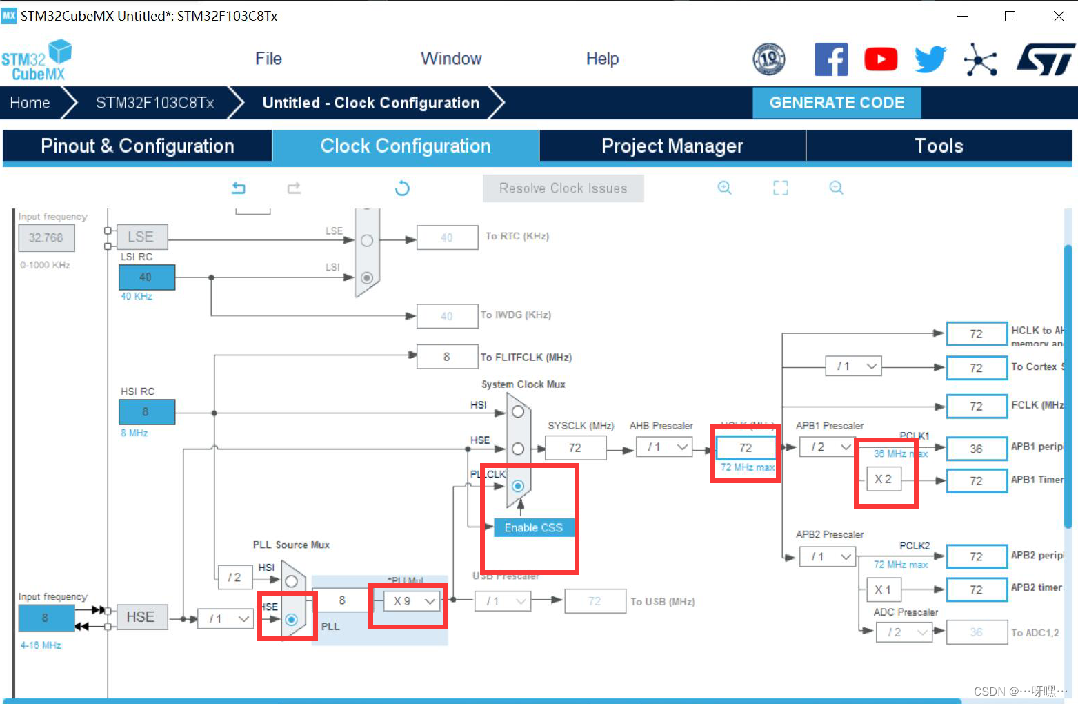Open the USB Prescaler dropdown
1078x704 pixels.
click(x=503, y=601)
